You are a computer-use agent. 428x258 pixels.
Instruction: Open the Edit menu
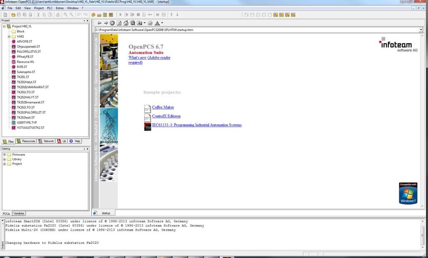tap(18, 8)
